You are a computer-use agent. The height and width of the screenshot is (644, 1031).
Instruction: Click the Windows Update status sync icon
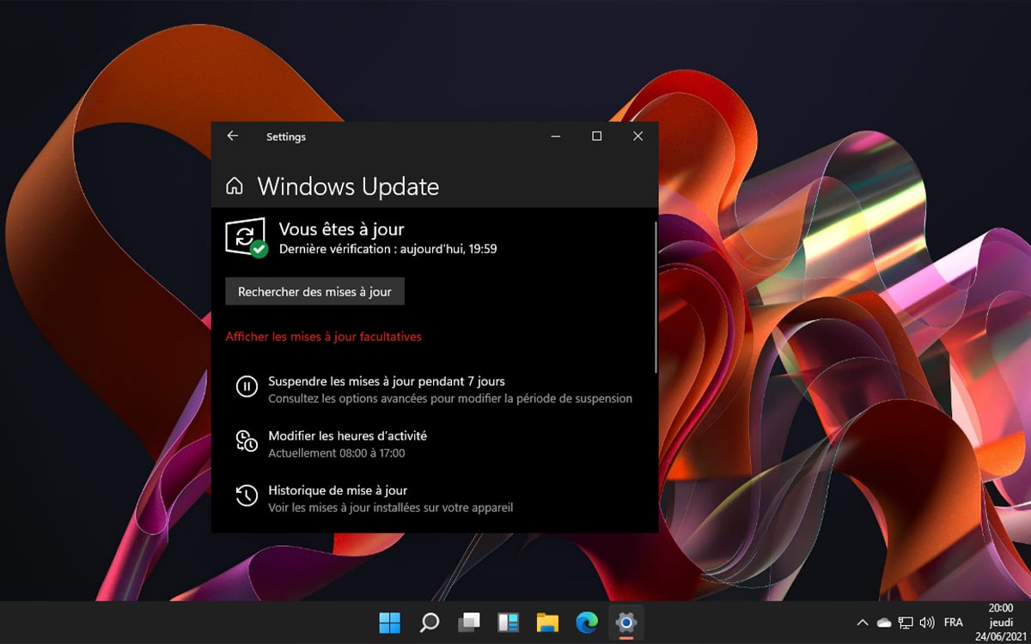click(244, 236)
